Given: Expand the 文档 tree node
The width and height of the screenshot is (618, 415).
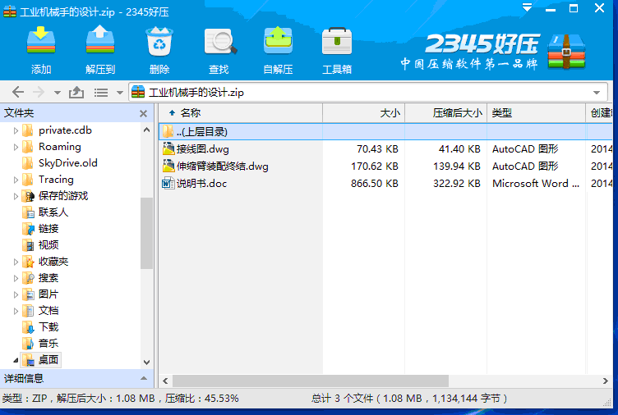Looking at the screenshot, I should [16, 311].
